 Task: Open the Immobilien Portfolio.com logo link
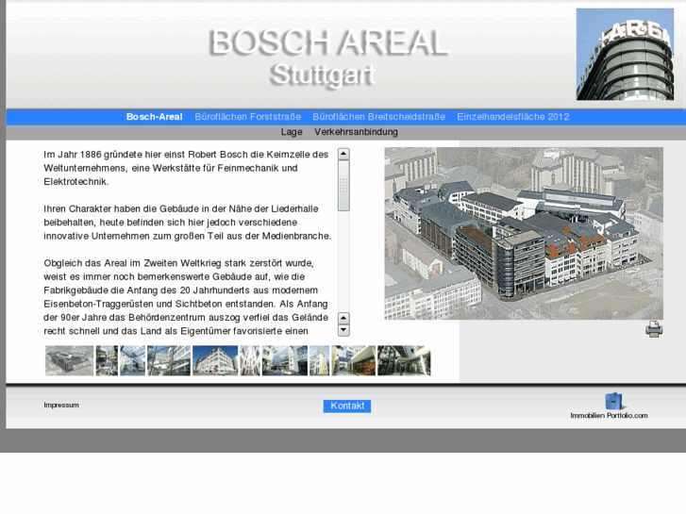pos(609,406)
